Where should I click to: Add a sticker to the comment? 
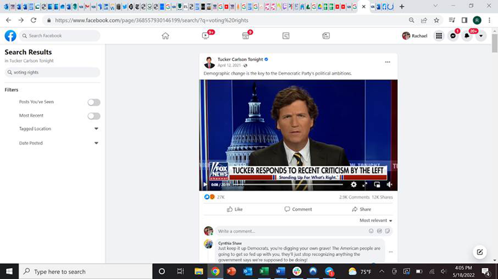tap(387, 231)
